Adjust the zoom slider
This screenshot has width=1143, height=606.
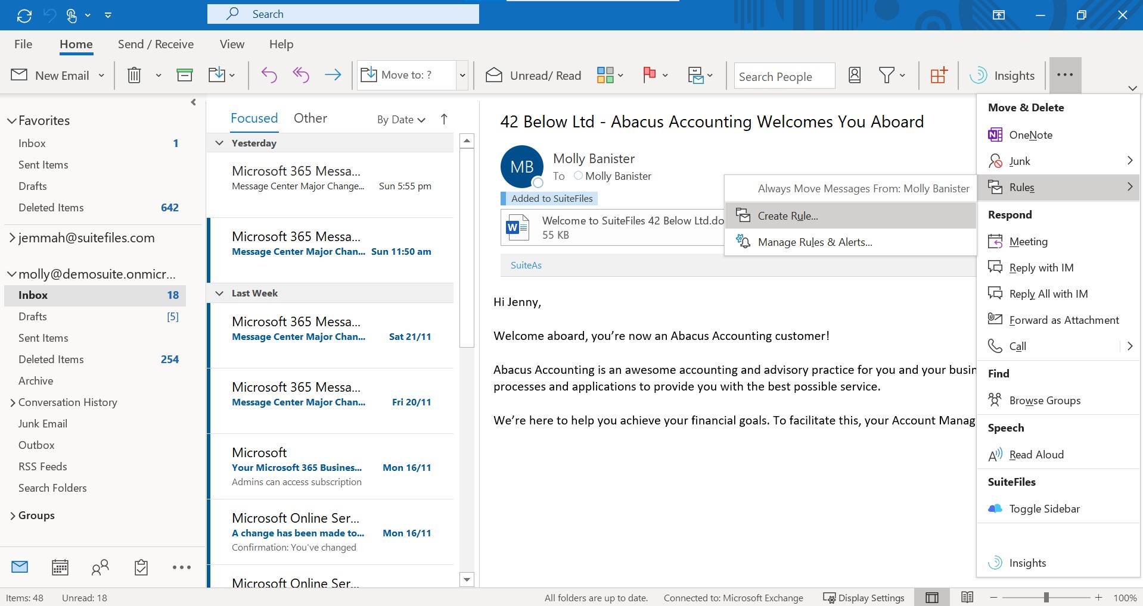[x=1046, y=597]
